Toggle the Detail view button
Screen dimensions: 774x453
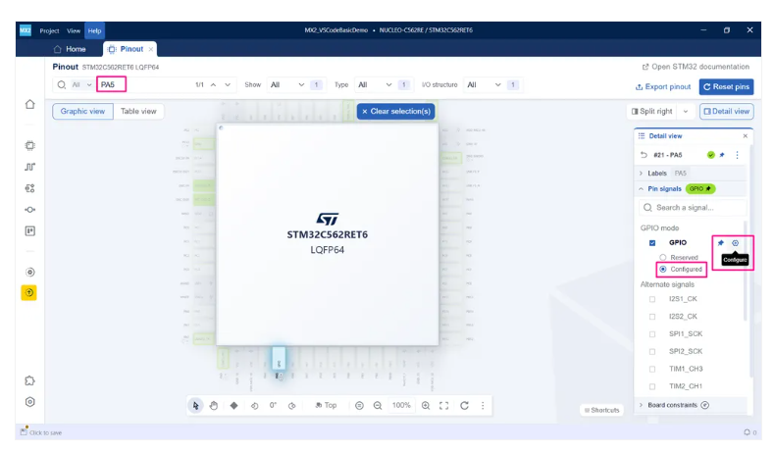tap(726, 112)
